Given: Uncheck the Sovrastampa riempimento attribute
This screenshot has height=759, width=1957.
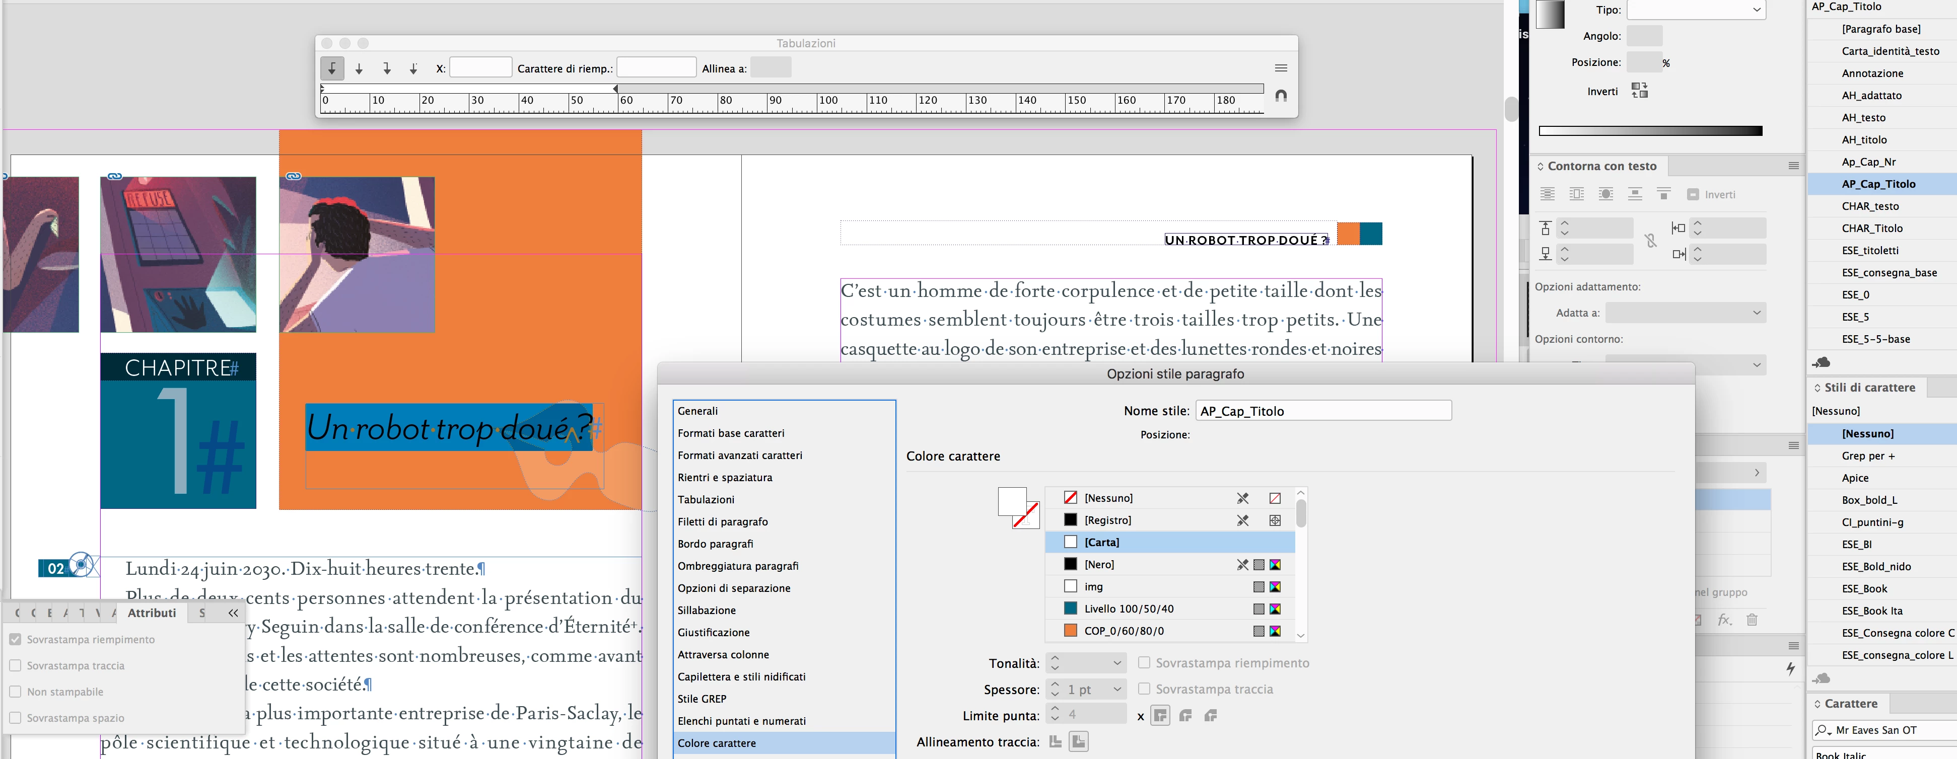Looking at the screenshot, I should point(15,640).
